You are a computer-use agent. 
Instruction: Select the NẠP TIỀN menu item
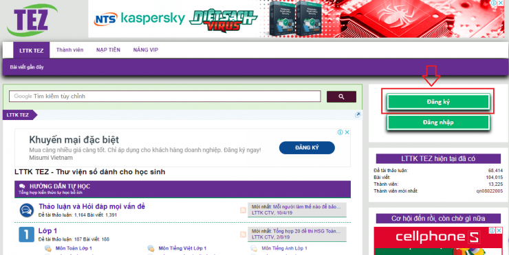point(108,50)
